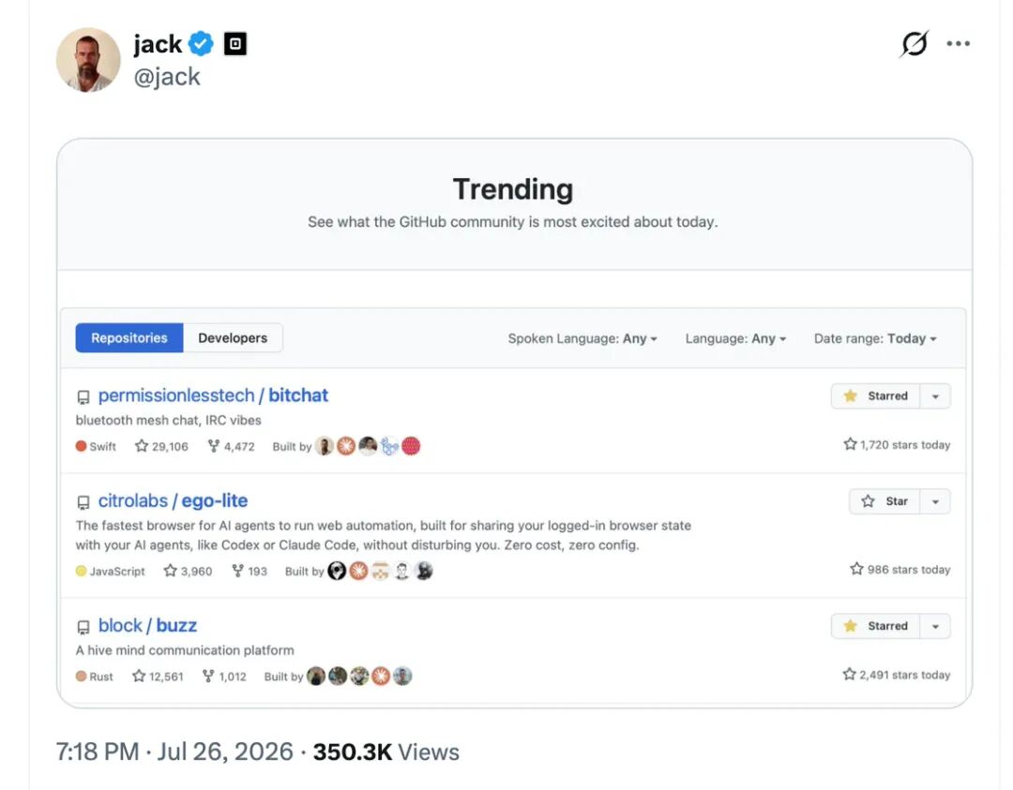Click the Block square affiliation badge
The image size is (1013, 790).
tap(235, 44)
